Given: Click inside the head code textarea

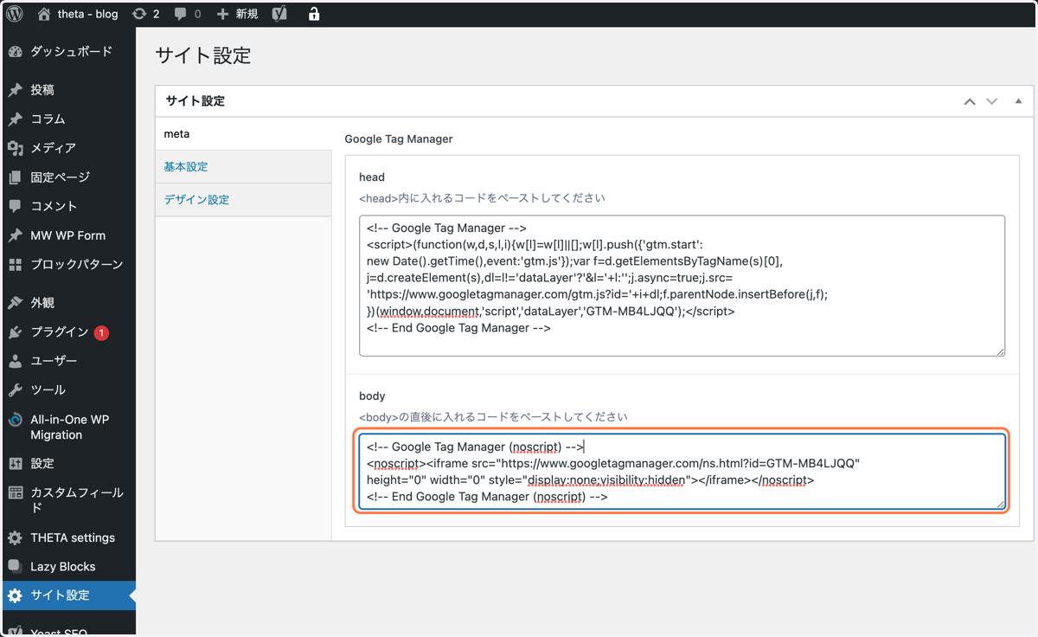Looking at the screenshot, I should pos(682,286).
